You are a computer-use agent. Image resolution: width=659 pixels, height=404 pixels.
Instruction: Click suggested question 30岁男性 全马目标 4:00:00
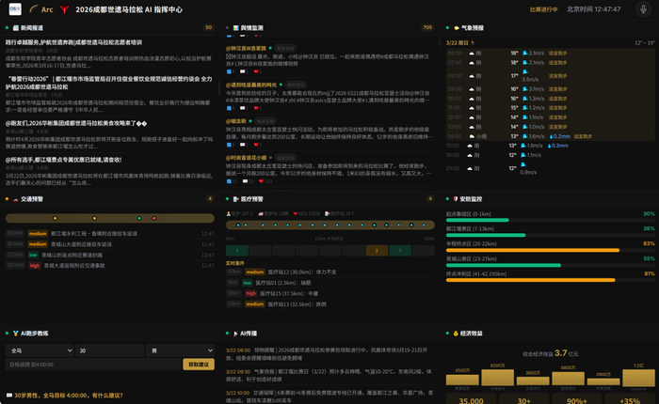tap(69, 396)
